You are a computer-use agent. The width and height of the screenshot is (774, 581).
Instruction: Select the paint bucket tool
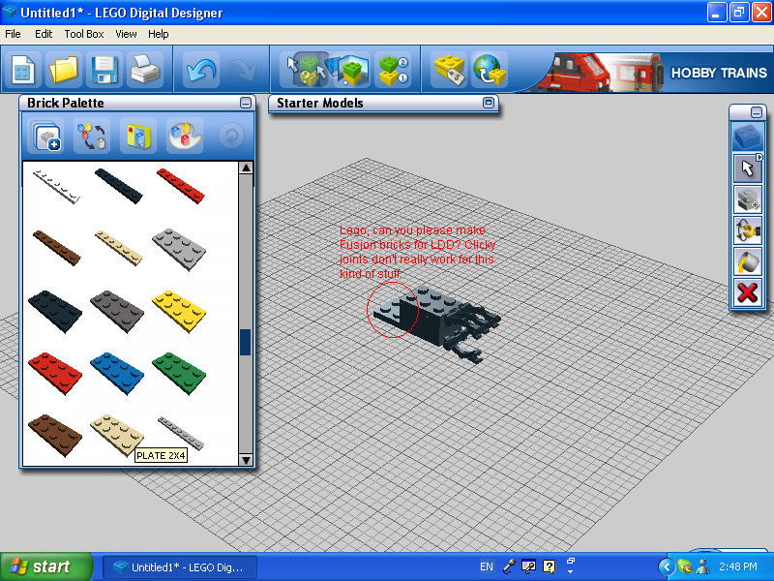747,261
